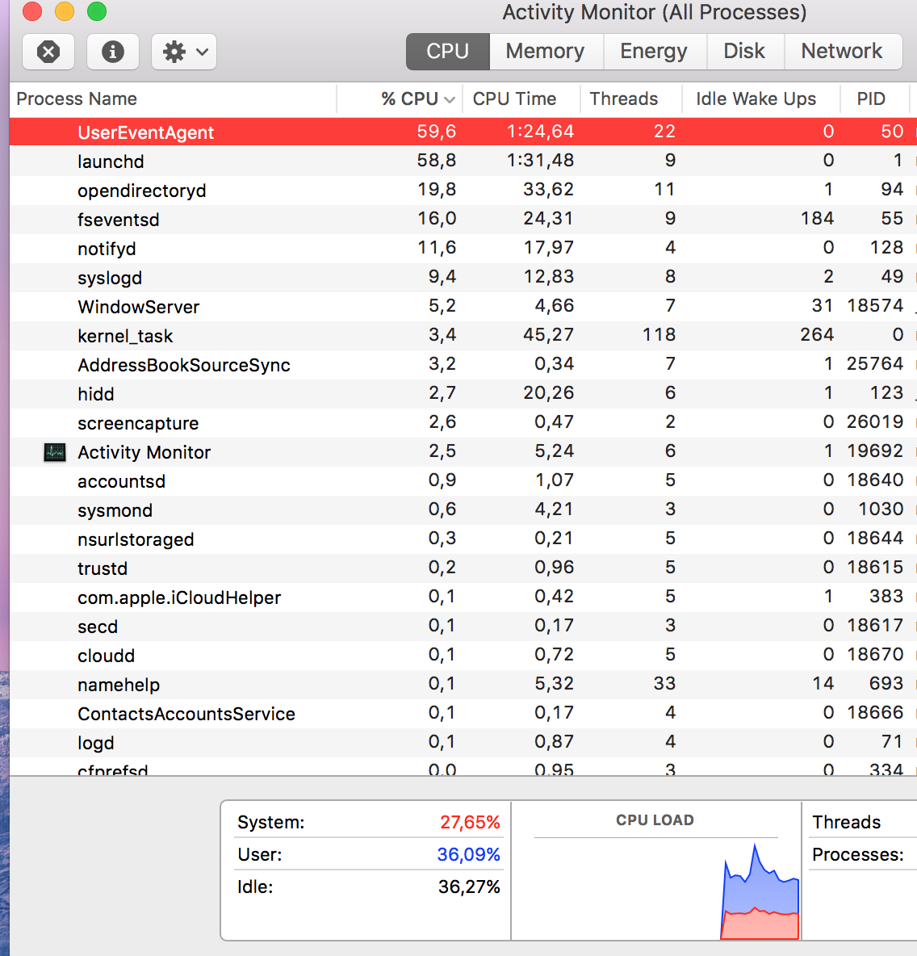Select the launchd process
The image size is (917, 956).
tap(463, 161)
